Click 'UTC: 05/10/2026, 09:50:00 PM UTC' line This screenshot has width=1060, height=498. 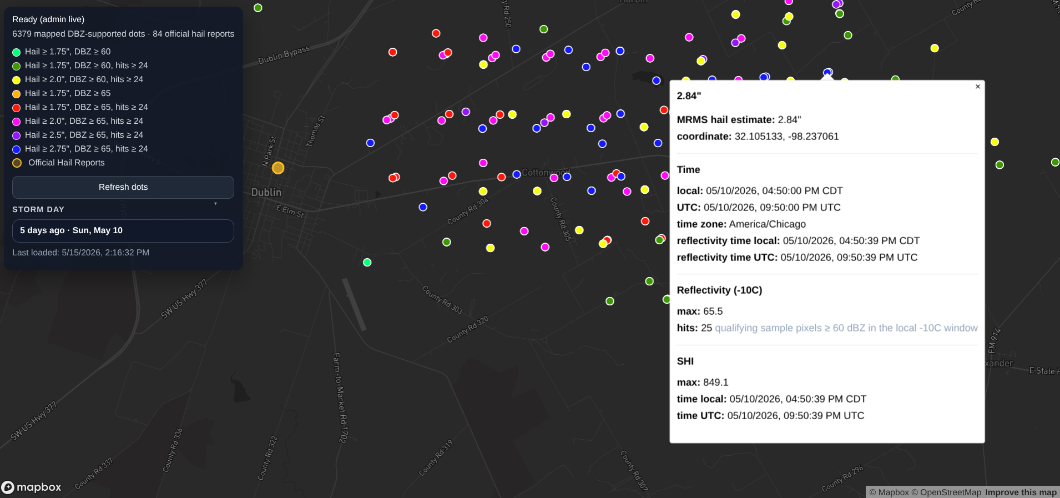click(x=759, y=208)
